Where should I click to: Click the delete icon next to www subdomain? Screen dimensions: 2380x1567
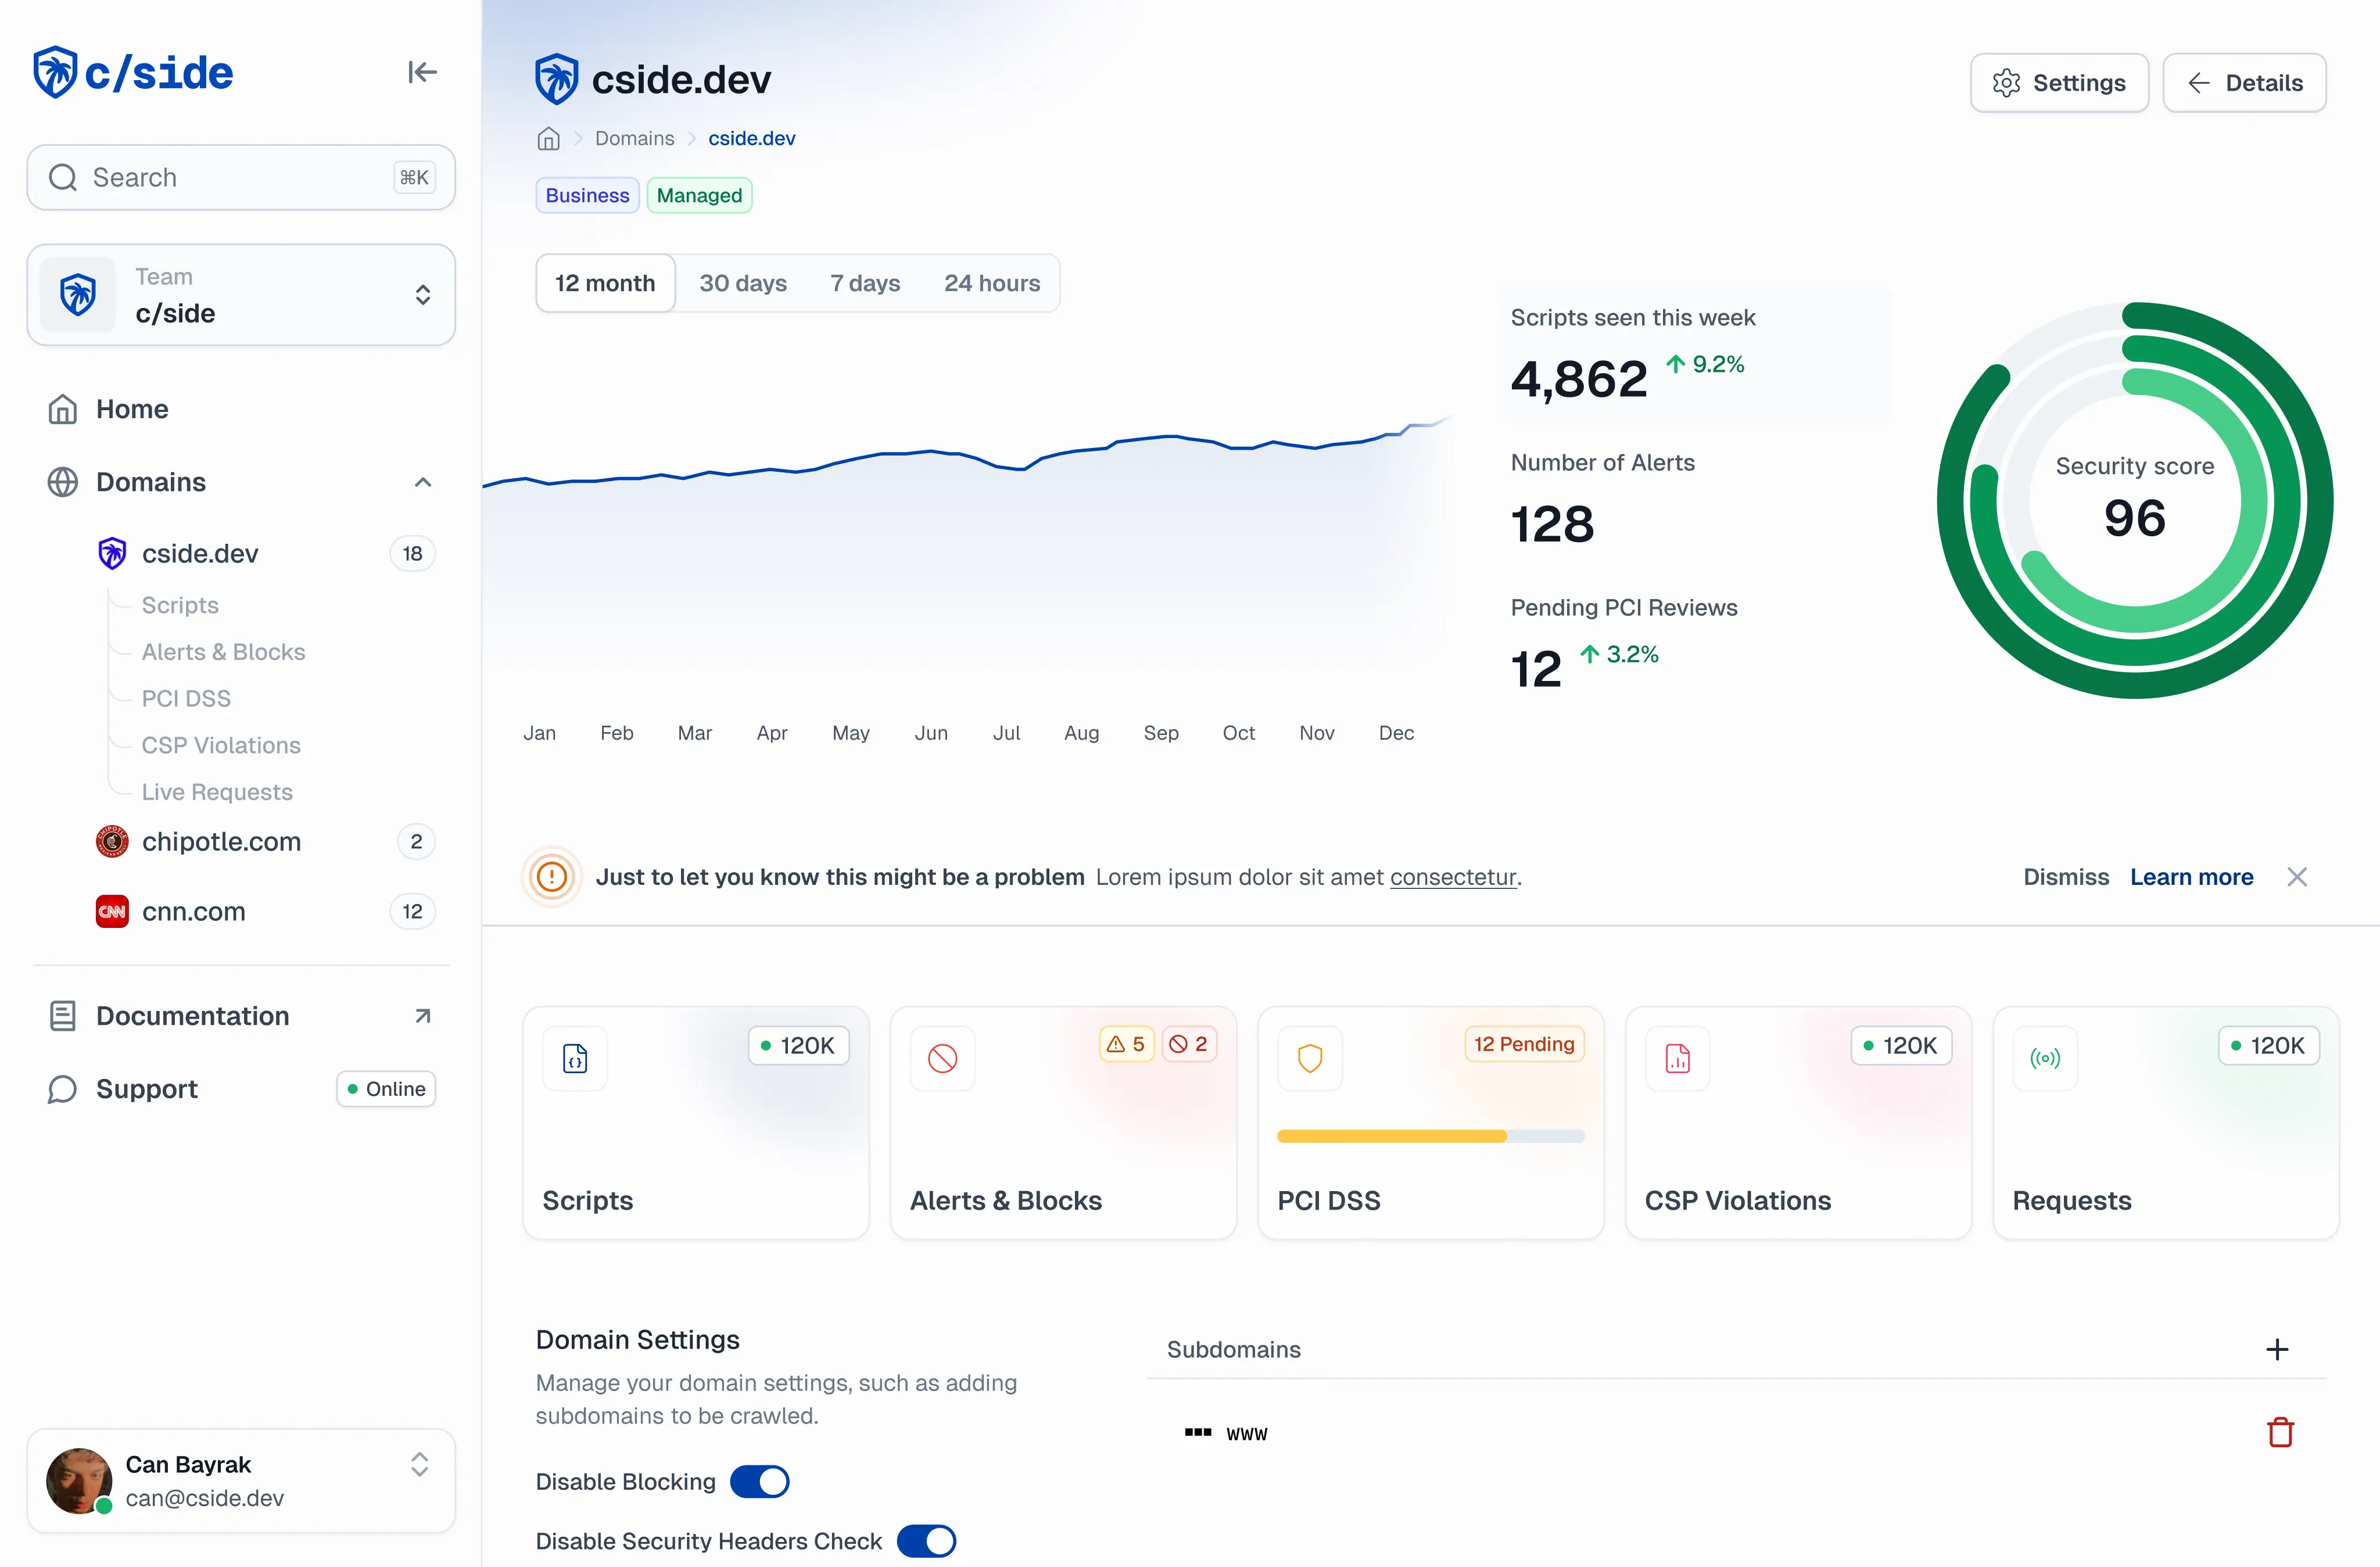tap(2280, 1432)
